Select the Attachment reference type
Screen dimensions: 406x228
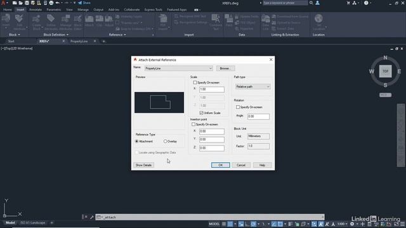[137, 141]
